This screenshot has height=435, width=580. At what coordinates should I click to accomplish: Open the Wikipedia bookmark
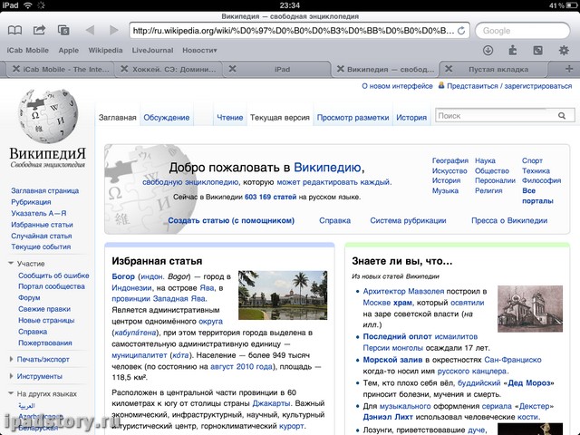105,51
